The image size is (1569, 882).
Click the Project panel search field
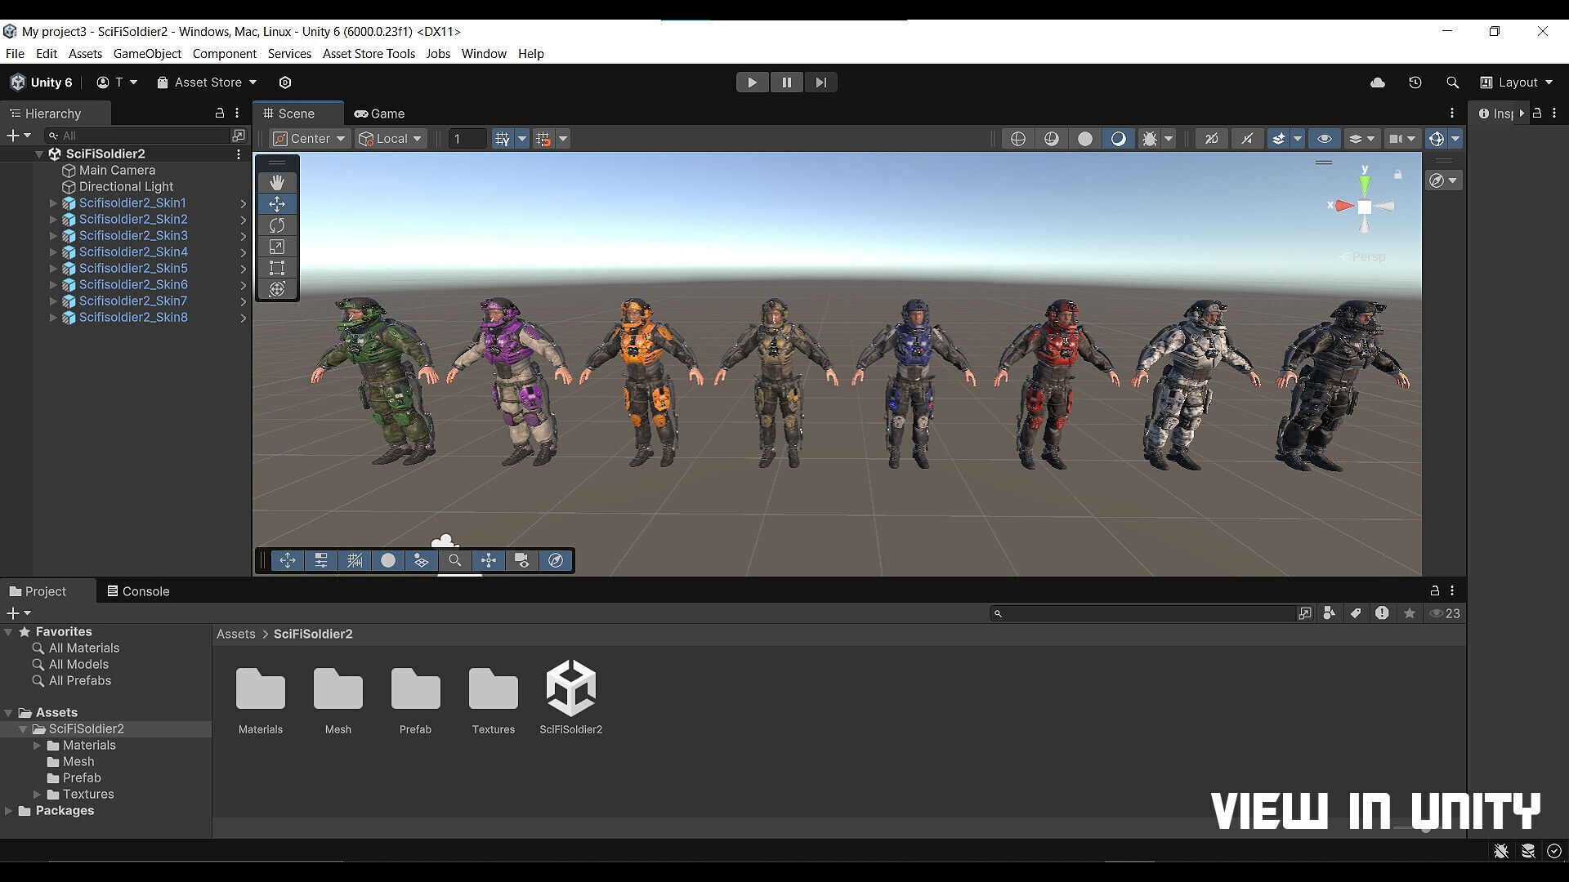coord(1144,613)
